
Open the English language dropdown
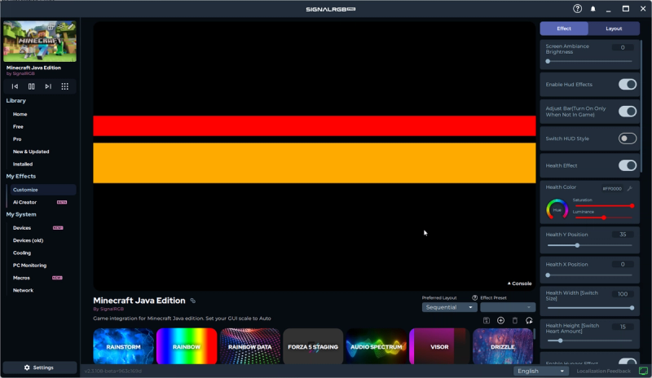pos(541,371)
